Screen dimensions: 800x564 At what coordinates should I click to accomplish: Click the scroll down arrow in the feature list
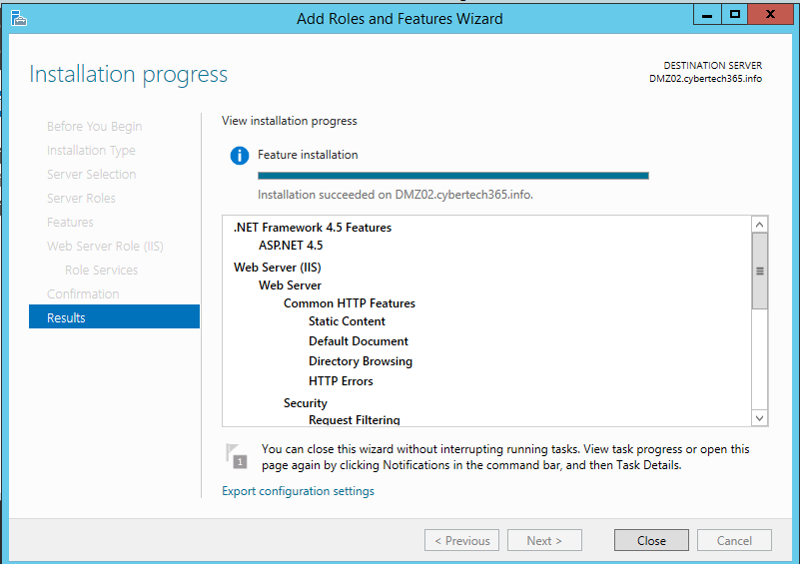tap(759, 418)
